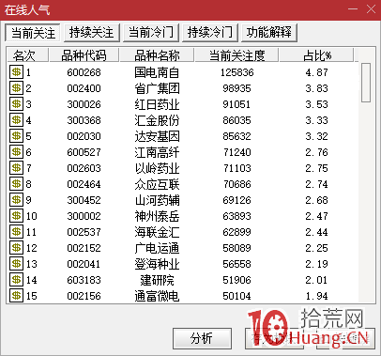Click the stock name 神州泰岳
The width and height of the screenshot is (381, 356).
pos(157,216)
